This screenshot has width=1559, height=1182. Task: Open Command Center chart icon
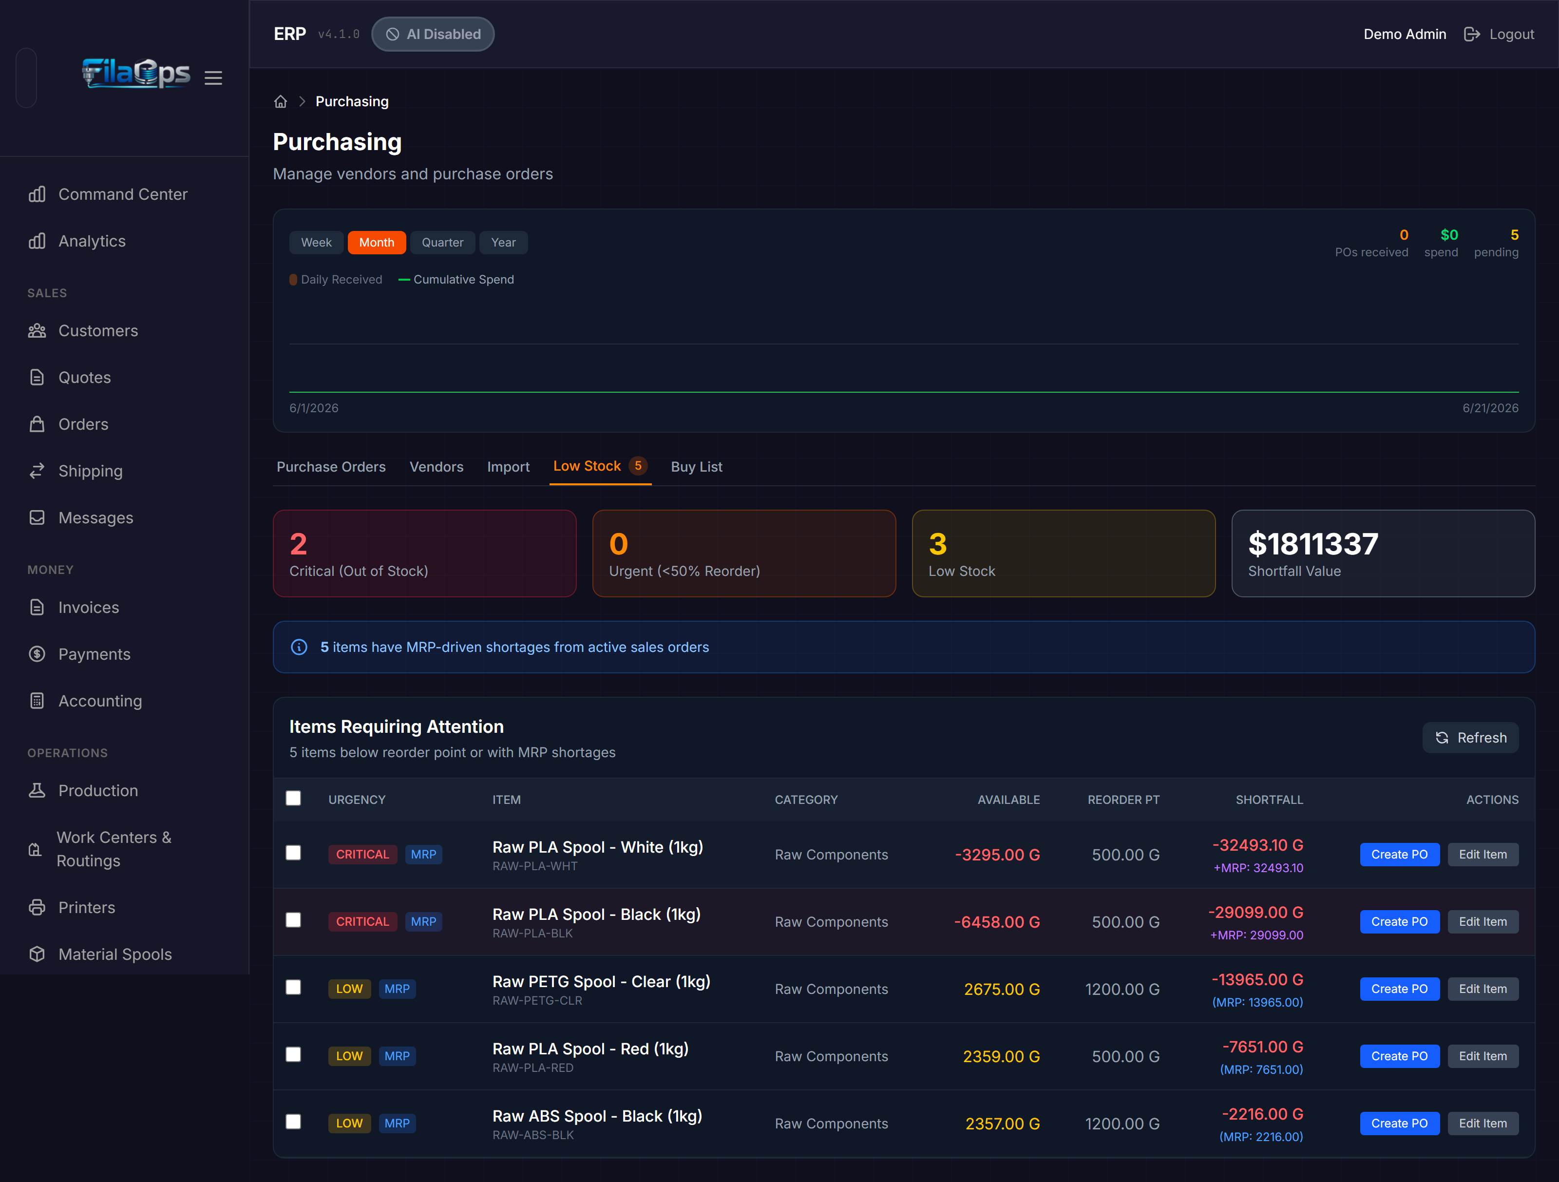(x=38, y=194)
